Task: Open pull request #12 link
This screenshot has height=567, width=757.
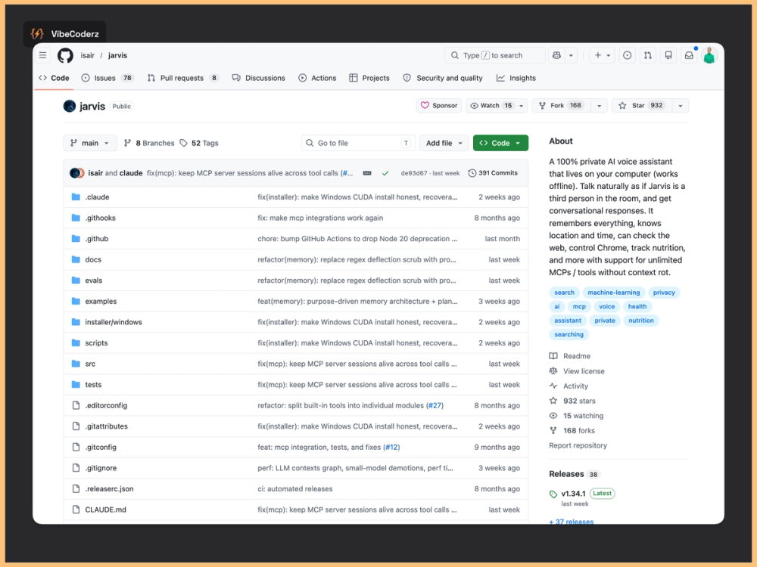Action: point(391,447)
